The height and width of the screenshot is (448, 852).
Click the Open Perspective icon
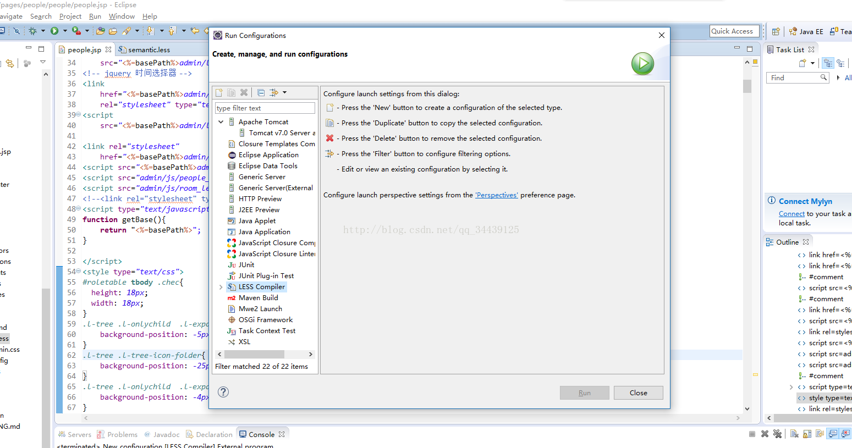[776, 31]
